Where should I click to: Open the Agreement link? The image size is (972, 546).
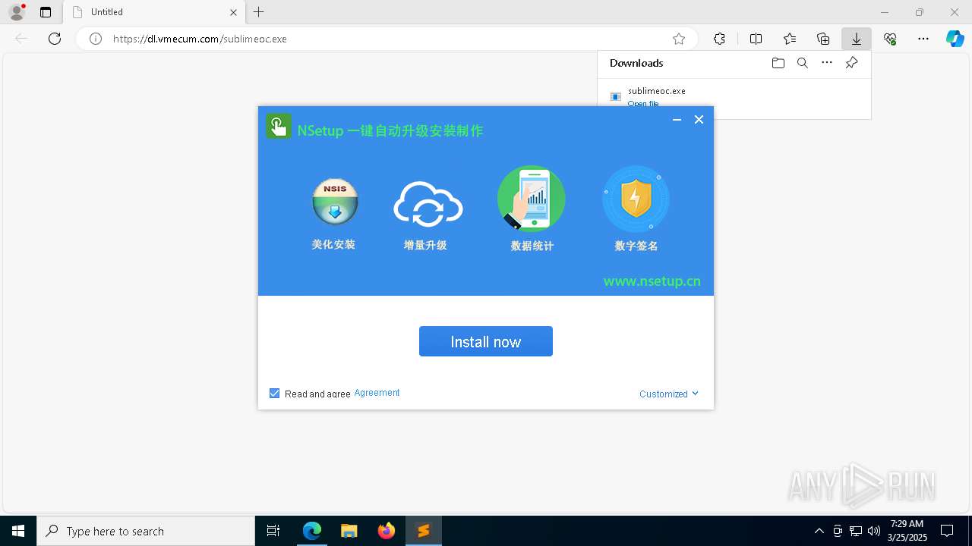point(377,393)
